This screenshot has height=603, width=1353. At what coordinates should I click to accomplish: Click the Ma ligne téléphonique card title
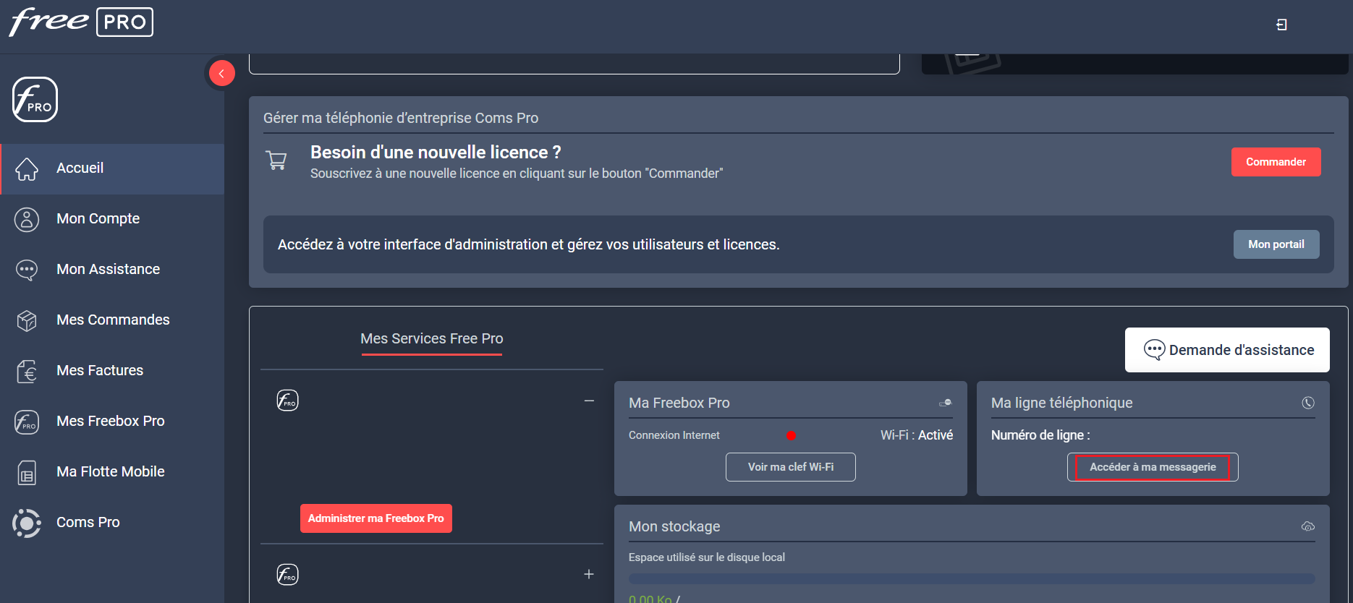1062,403
